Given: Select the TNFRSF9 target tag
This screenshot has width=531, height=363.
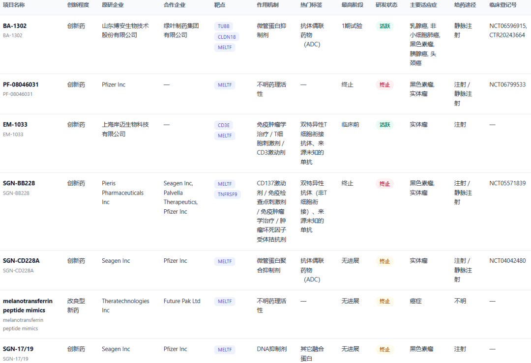Looking at the screenshot, I should [227, 194].
